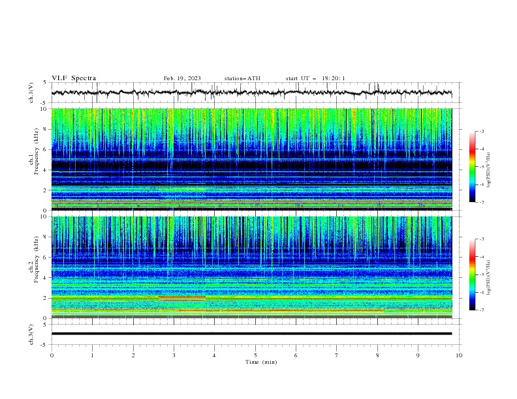Screen dimensions: 517x399
Task: Click the "-3" label on ch.2 color bar
Action: [x=481, y=239]
